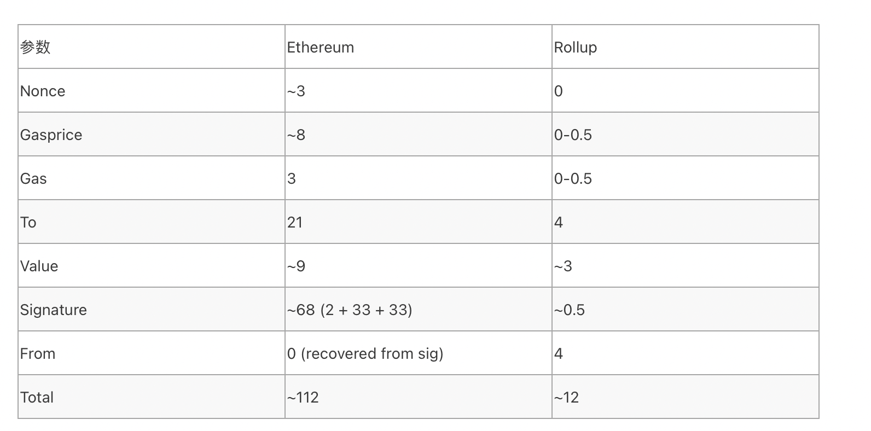Select the Value row label
Screen dimensions: 871x431
(39, 266)
